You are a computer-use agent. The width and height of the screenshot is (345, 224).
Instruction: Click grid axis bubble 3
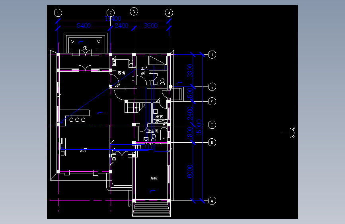(x=134, y=12)
